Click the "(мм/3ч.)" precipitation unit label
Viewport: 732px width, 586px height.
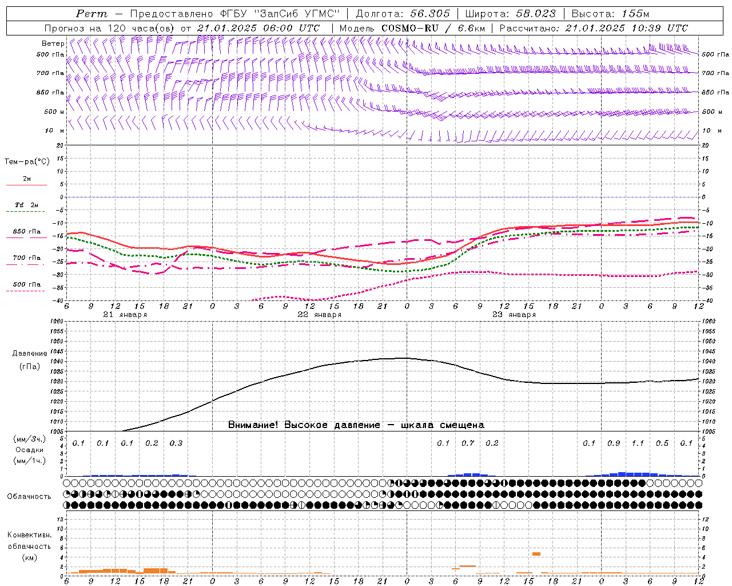(29, 439)
